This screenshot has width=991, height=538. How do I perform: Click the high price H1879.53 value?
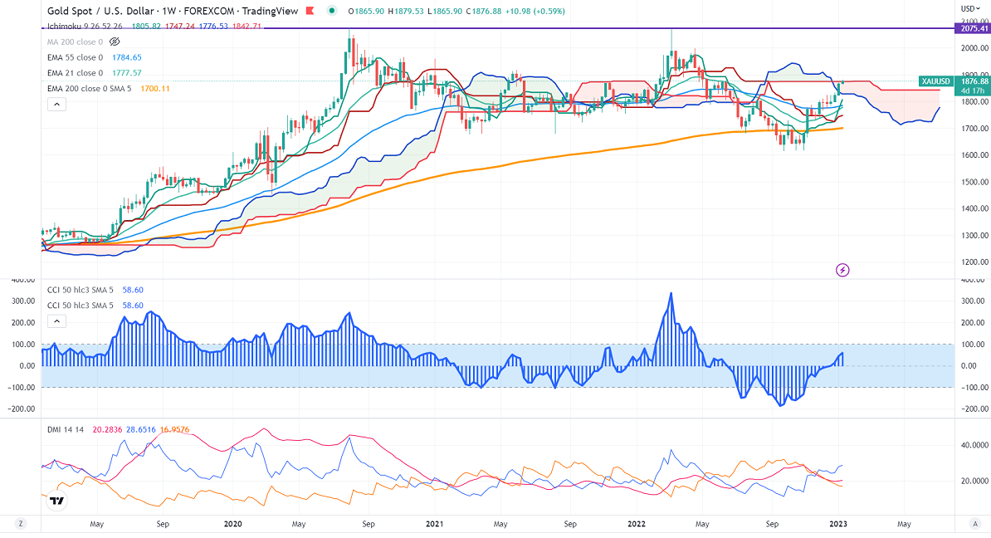405,11
